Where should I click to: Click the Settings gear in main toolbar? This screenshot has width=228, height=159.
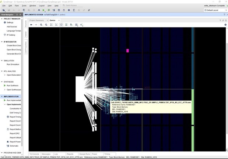69,10
